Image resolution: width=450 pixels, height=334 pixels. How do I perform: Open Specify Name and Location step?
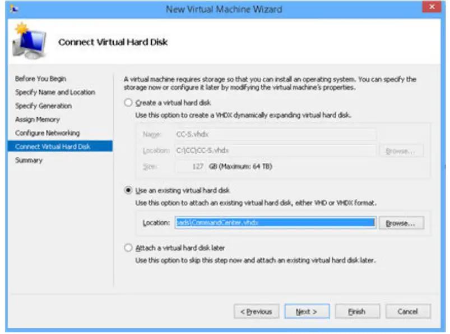pyautogui.click(x=55, y=92)
